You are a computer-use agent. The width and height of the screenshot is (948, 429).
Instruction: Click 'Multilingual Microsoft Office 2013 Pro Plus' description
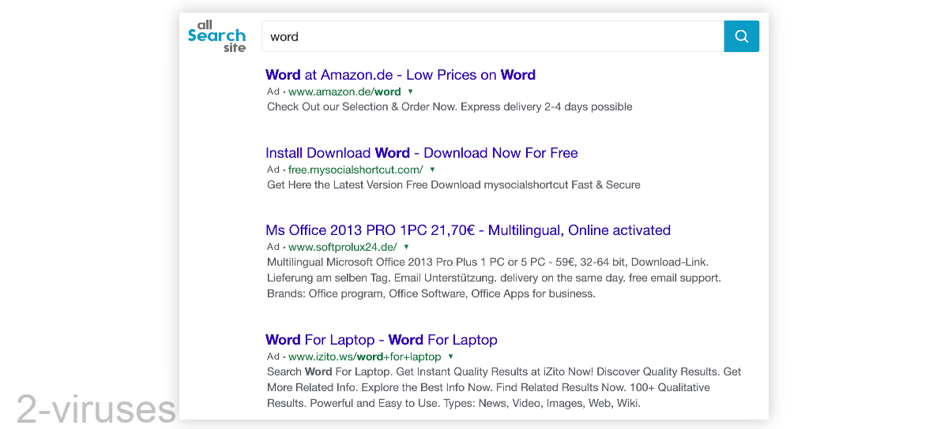488,262
